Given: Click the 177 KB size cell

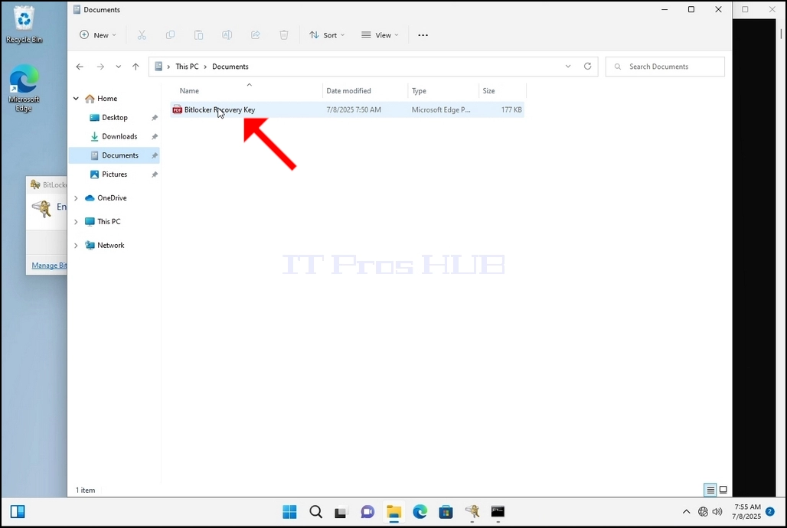Looking at the screenshot, I should pyautogui.click(x=511, y=110).
